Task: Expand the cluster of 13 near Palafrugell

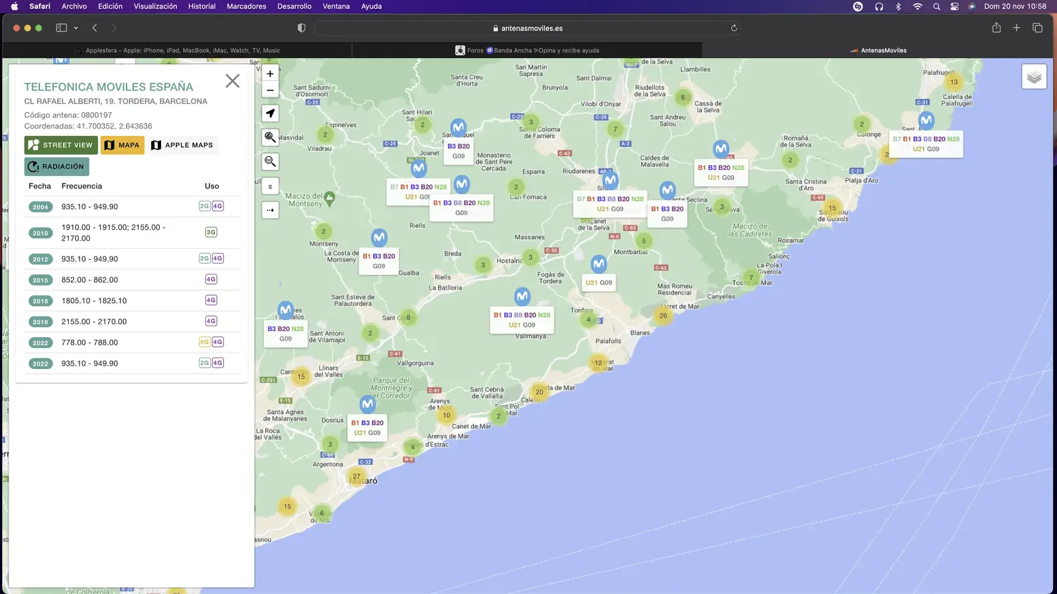Action: point(954,82)
